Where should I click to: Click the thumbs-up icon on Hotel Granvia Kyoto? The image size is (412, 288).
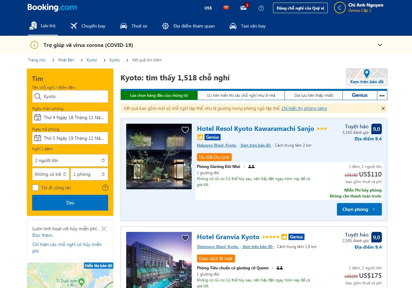point(284,237)
